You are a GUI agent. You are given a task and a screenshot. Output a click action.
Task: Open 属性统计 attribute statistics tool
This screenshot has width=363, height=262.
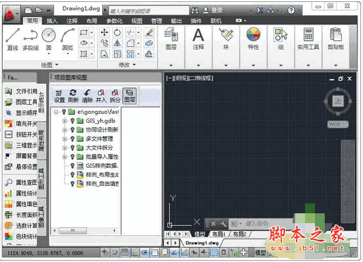(21, 193)
